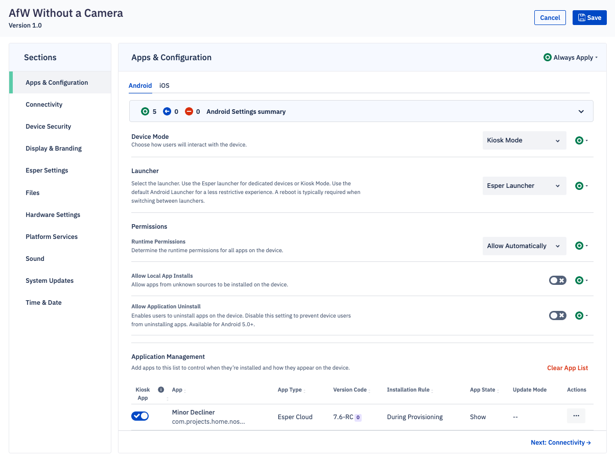
Task: Open the Runtime Permissions dropdown
Action: 525,246
